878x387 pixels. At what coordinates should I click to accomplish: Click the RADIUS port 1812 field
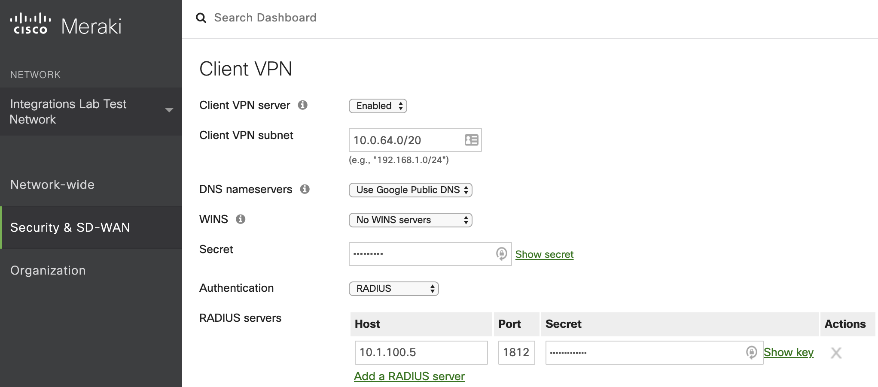[516, 352]
